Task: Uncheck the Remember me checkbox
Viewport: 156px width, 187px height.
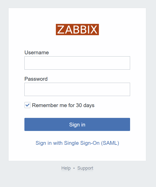Action: (x=27, y=105)
